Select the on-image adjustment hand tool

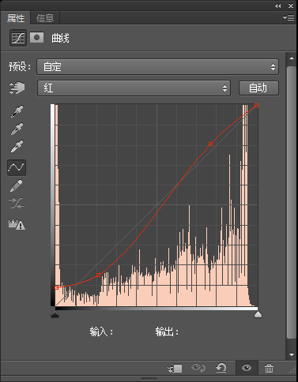17,88
